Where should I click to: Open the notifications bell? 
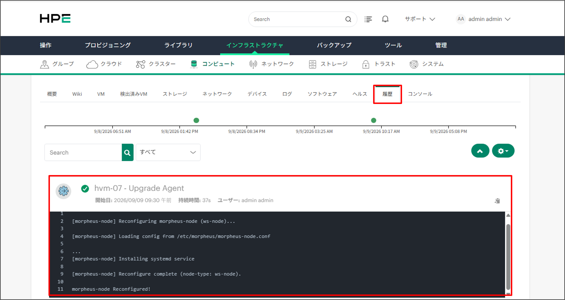[x=385, y=19]
